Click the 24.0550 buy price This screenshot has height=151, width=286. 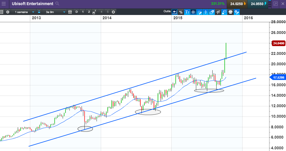click(x=257, y=4)
